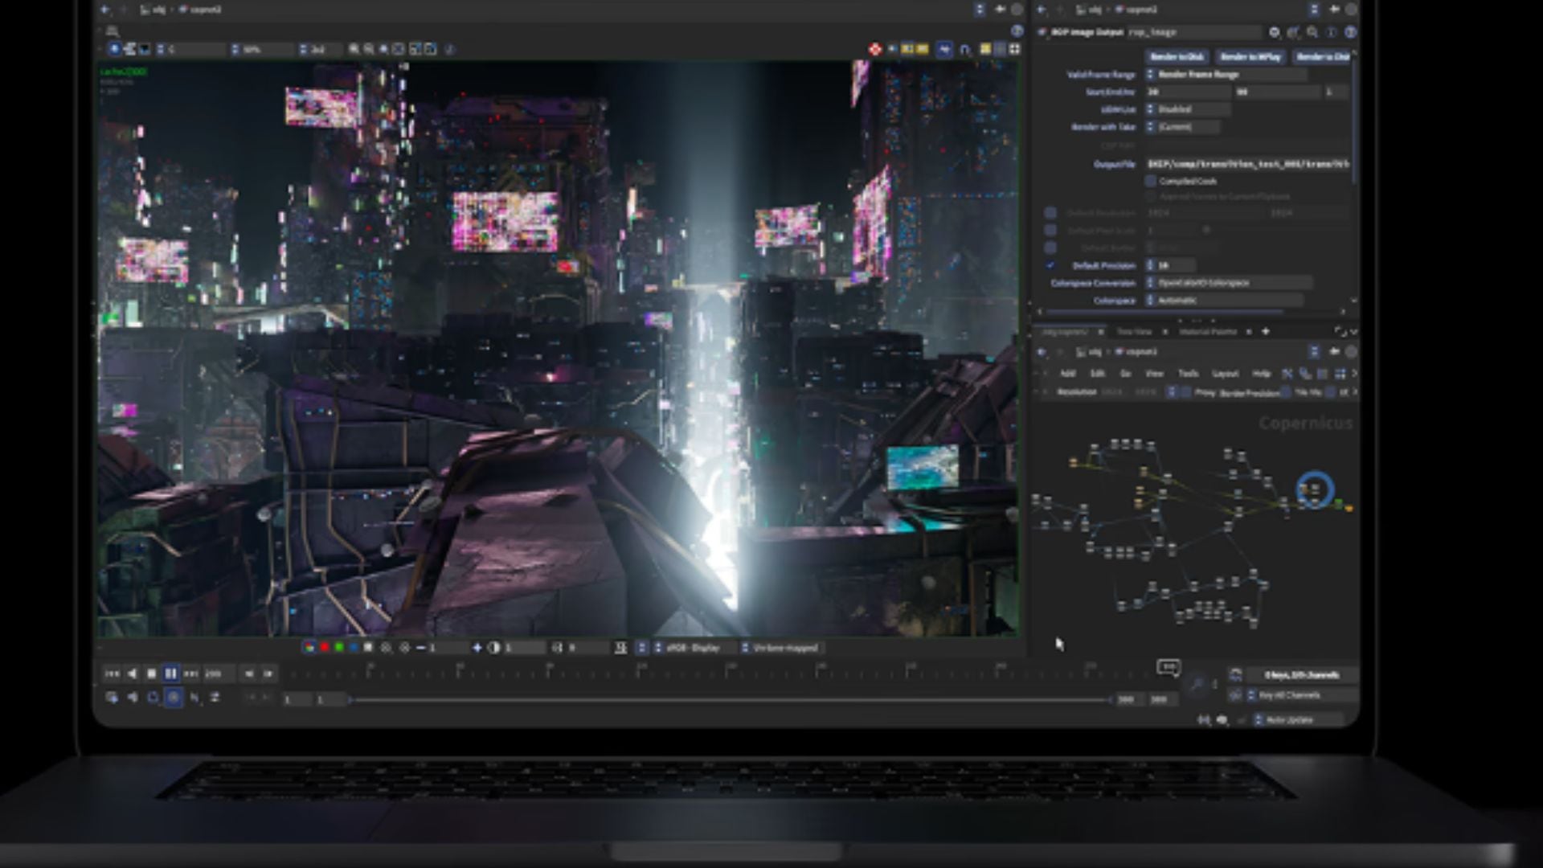1543x868 pixels.
Task: Toggle the Default Border checkbox
Action: [1050, 248]
